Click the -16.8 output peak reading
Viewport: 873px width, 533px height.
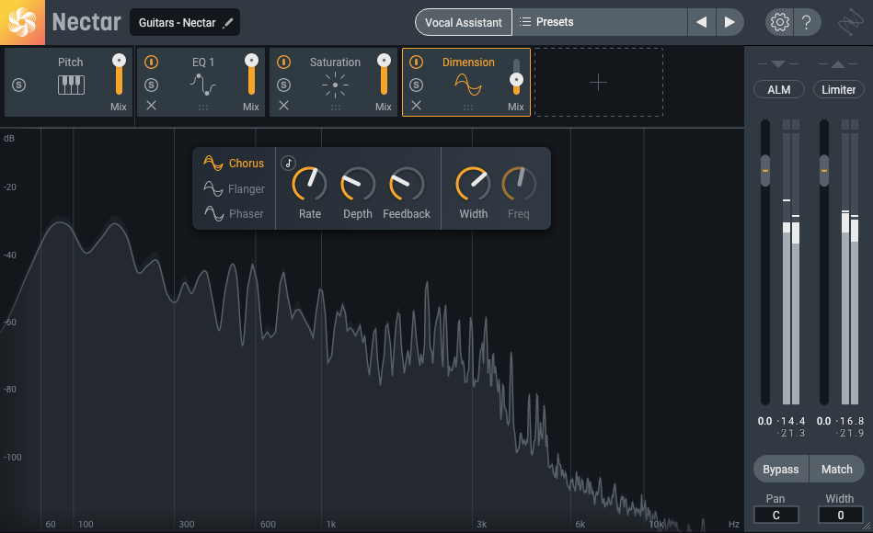coord(850,421)
